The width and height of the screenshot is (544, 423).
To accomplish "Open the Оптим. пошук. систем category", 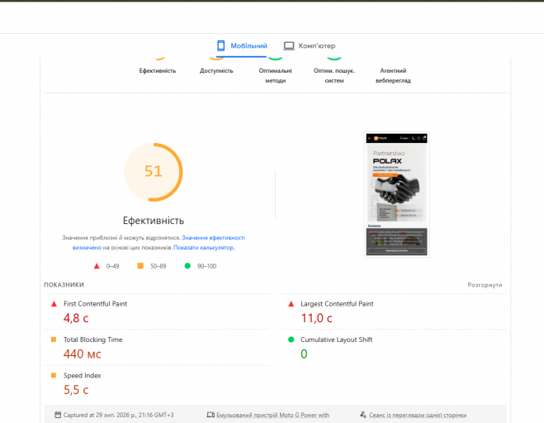I will [334, 71].
